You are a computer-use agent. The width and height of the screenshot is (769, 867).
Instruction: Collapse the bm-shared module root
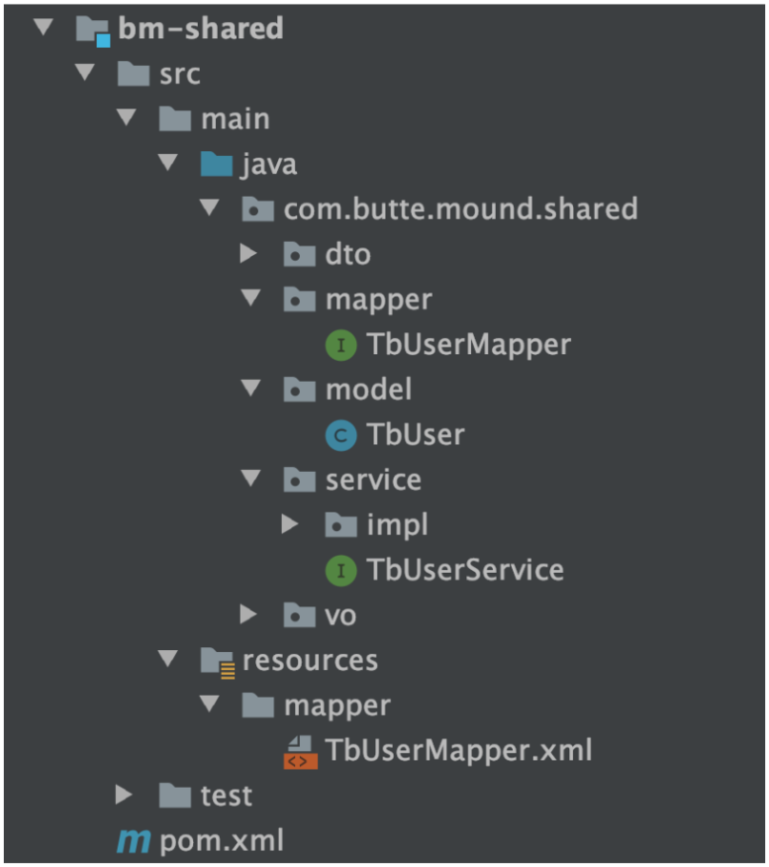41,28
